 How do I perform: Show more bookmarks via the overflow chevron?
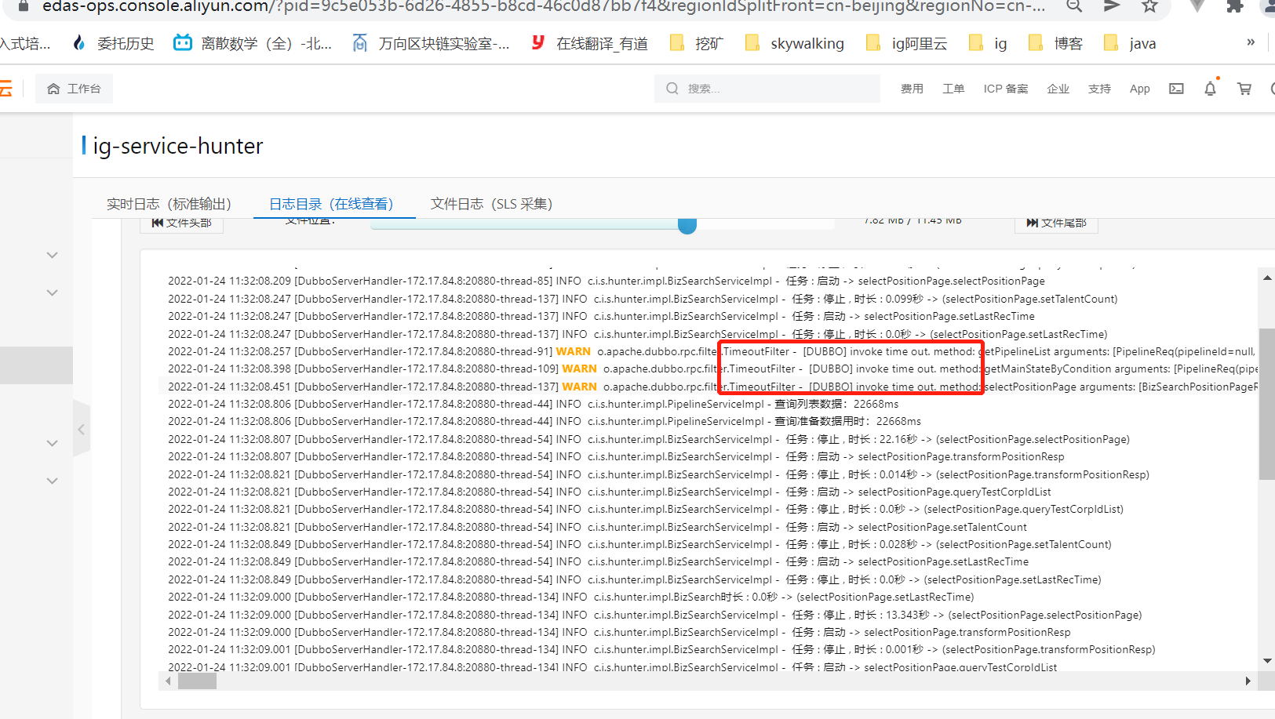1251,42
